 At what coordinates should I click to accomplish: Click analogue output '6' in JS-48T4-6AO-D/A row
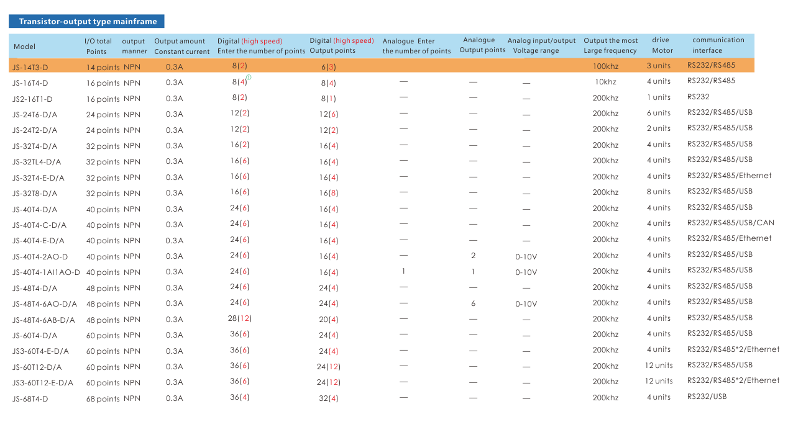[474, 303]
